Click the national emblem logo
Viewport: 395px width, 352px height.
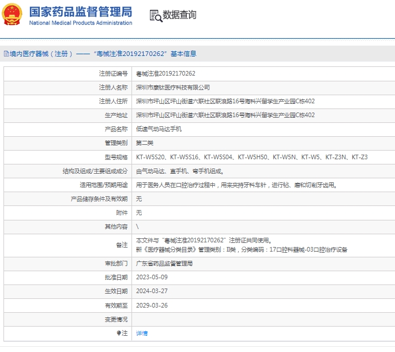(x=12, y=14)
